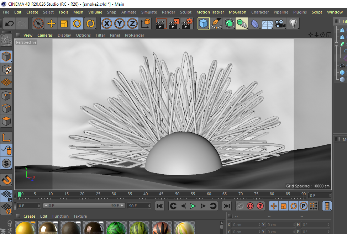Click the Undo arrow icon

point(10,23)
